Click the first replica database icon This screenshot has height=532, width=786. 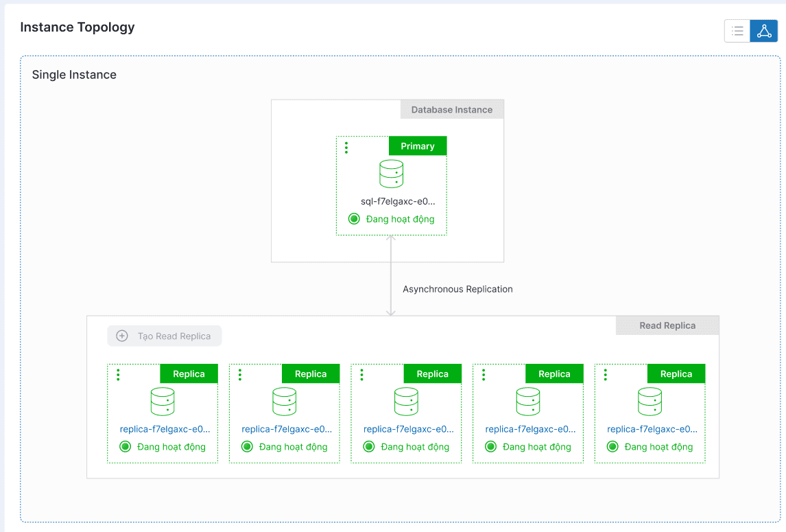163,402
